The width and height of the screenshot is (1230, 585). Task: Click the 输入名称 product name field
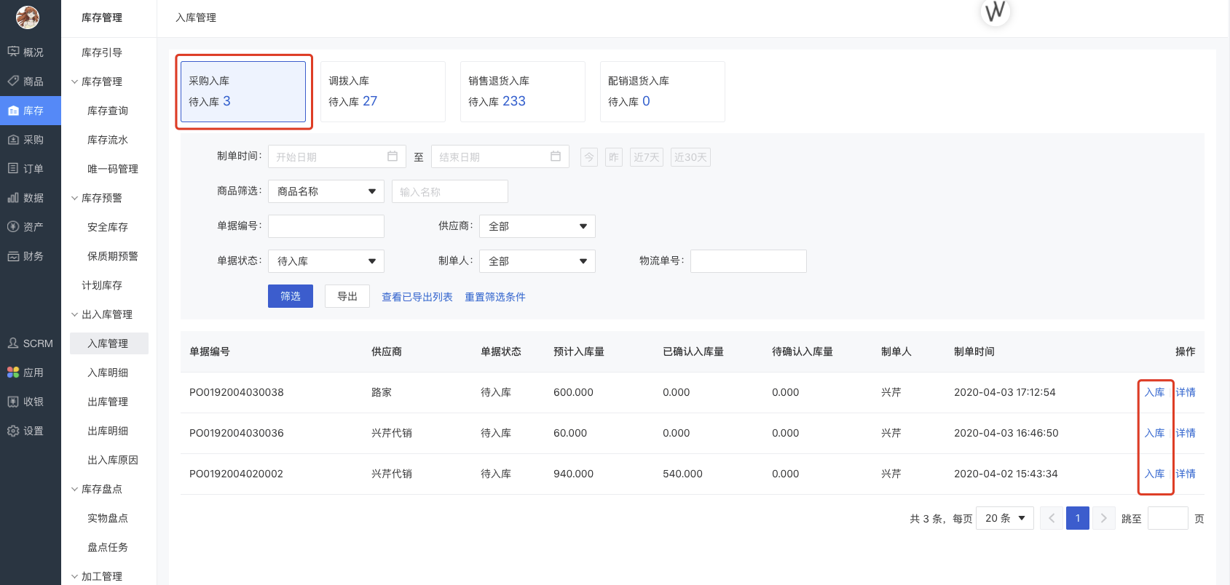coord(450,191)
